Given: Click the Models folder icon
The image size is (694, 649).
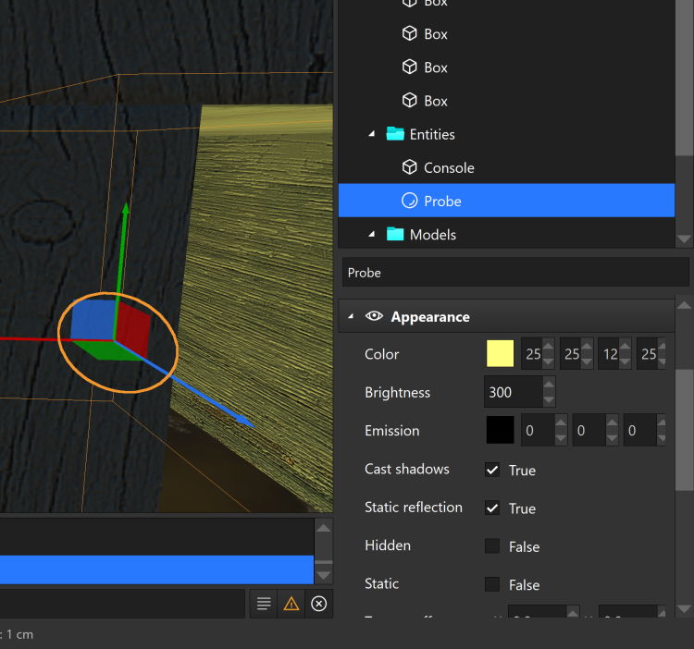Looking at the screenshot, I should pyautogui.click(x=395, y=234).
